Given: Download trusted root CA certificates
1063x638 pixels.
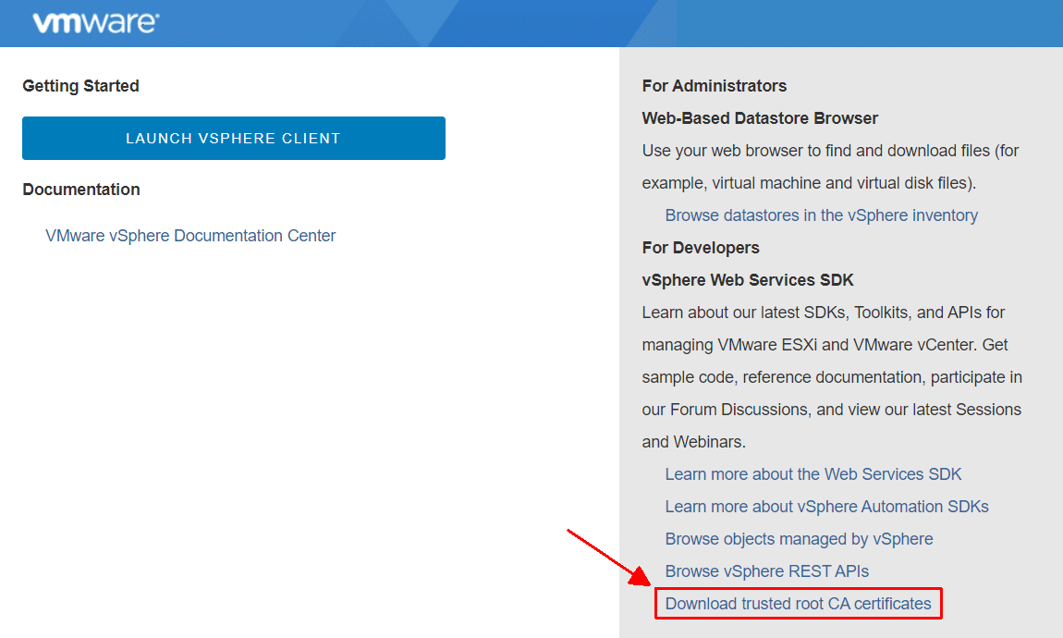Looking at the screenshot, I should [798, 604].
